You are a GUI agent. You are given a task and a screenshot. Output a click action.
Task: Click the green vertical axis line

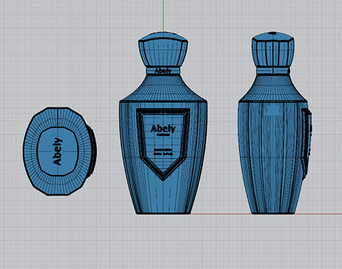tap(163, 15)
